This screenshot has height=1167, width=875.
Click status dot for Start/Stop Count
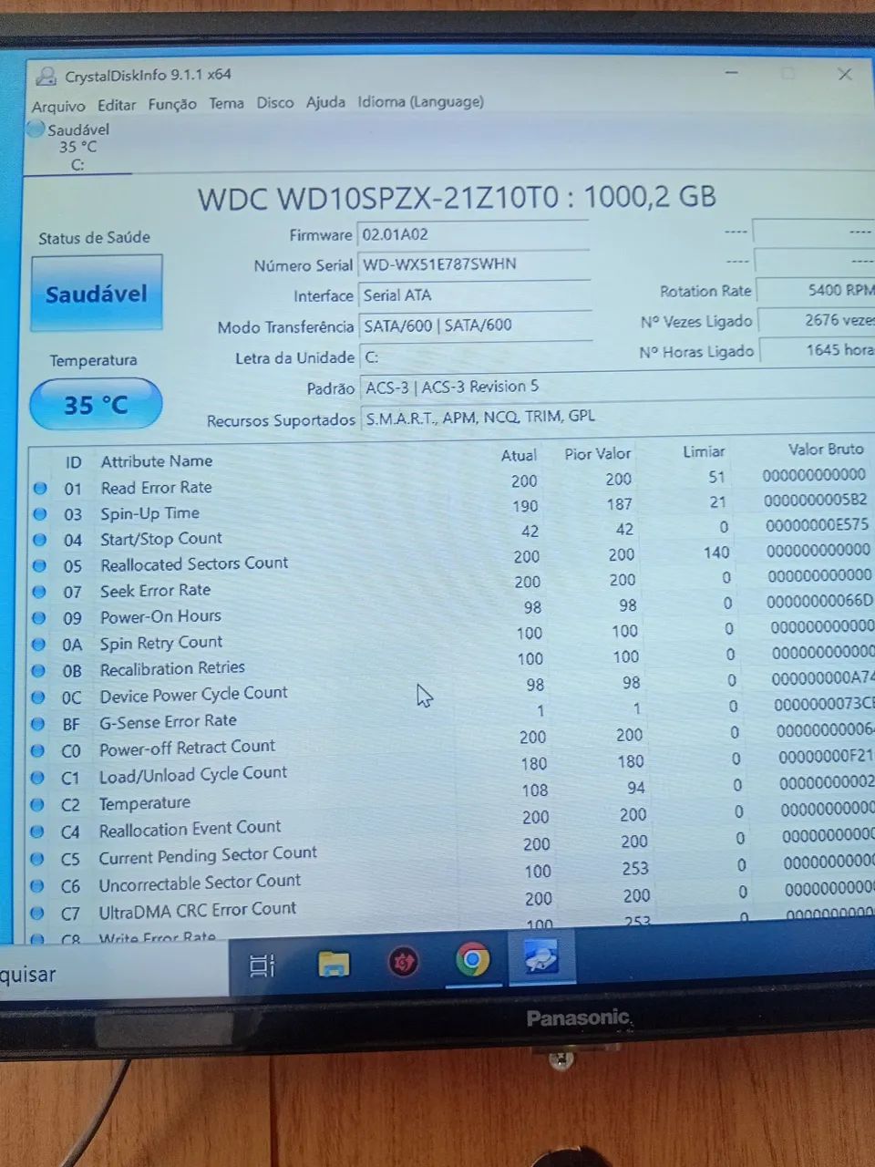point(40,540)
